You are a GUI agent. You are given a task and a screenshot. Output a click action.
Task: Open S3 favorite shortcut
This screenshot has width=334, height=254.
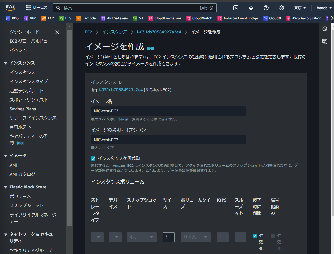[138, 18]
